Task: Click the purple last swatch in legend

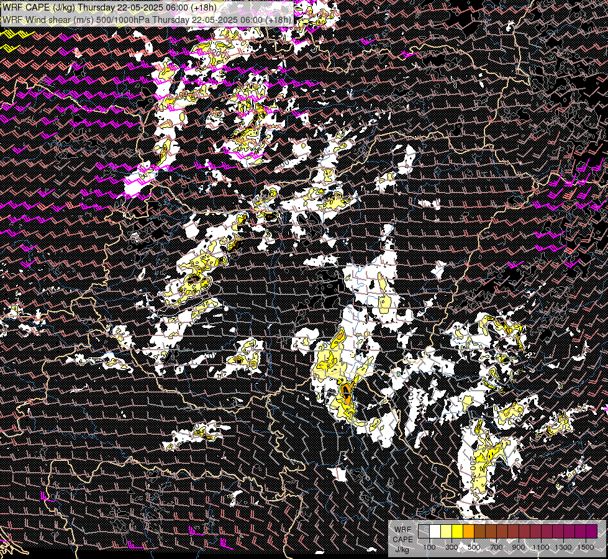Action: tap(592, 531)
